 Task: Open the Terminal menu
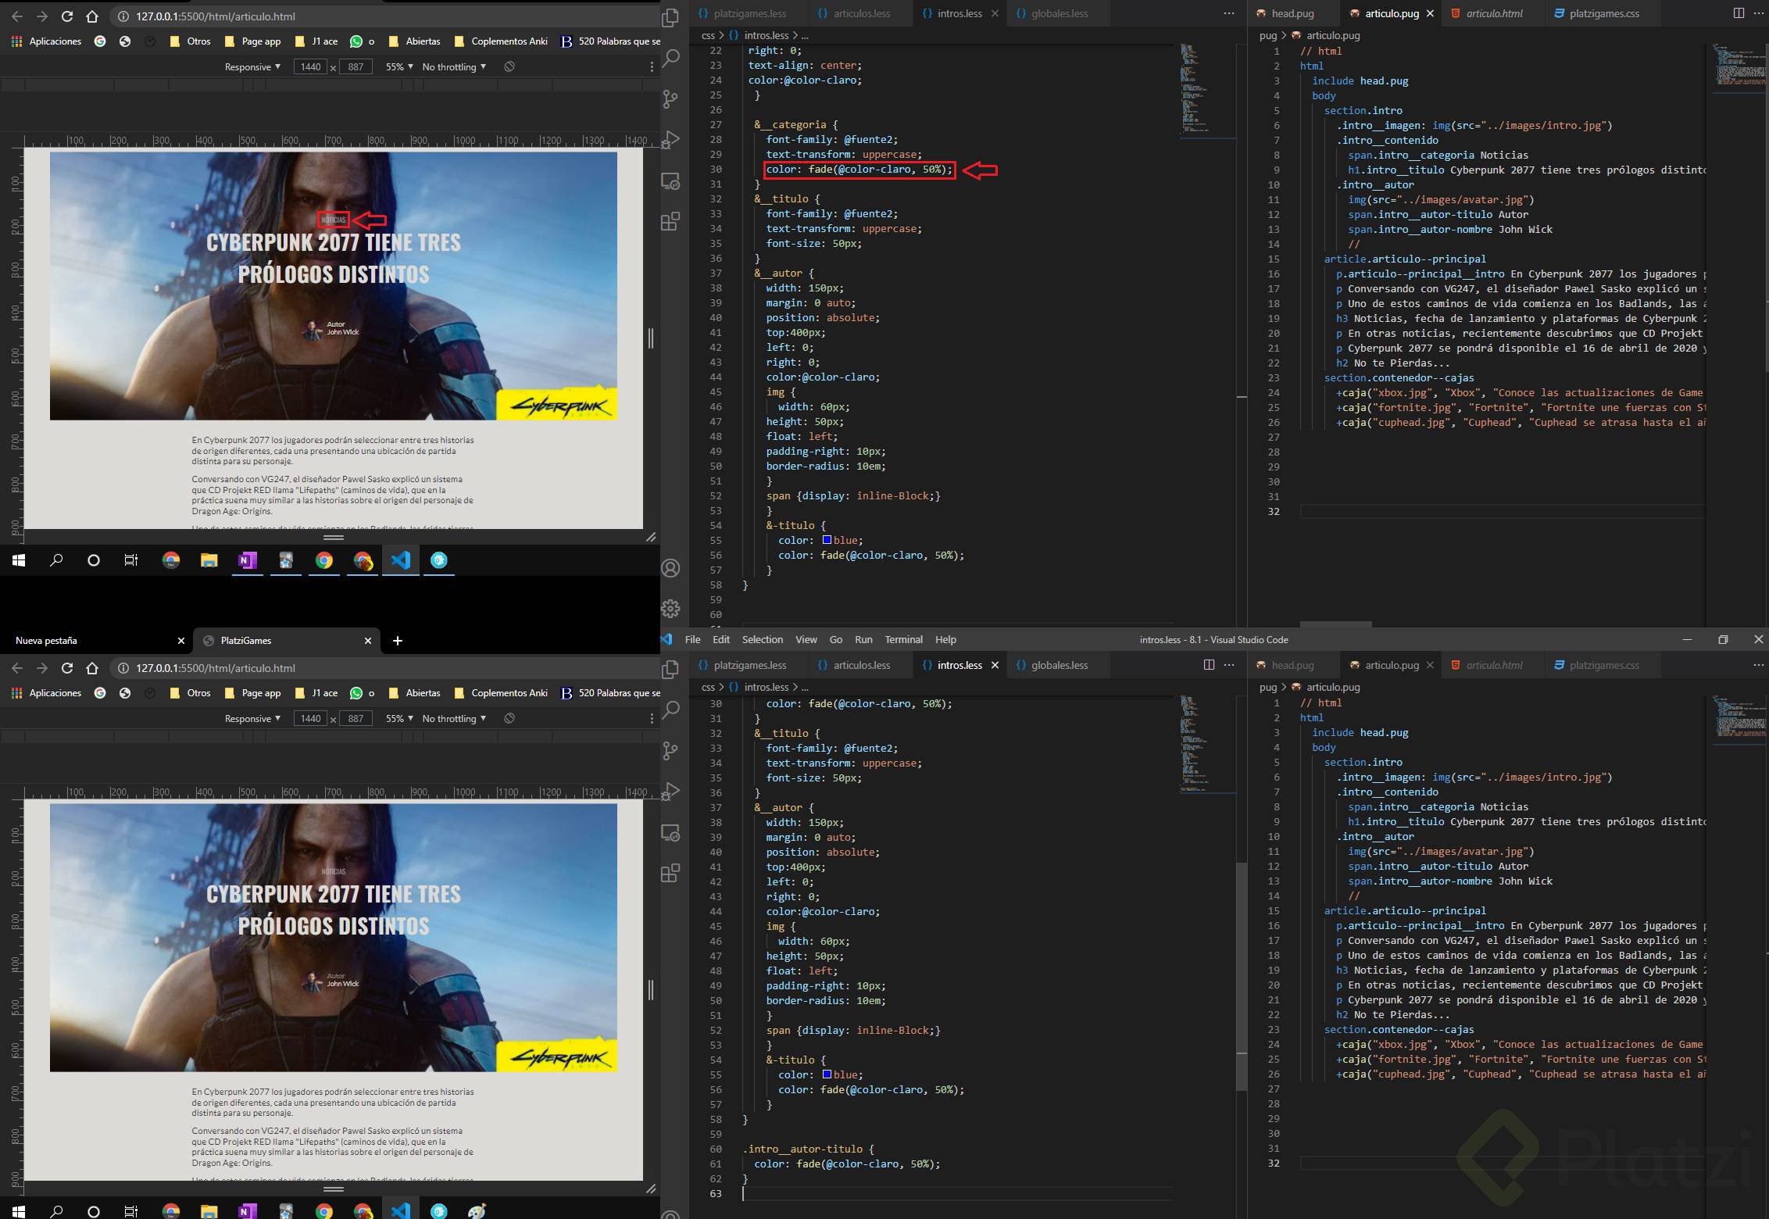coord(903,639)
